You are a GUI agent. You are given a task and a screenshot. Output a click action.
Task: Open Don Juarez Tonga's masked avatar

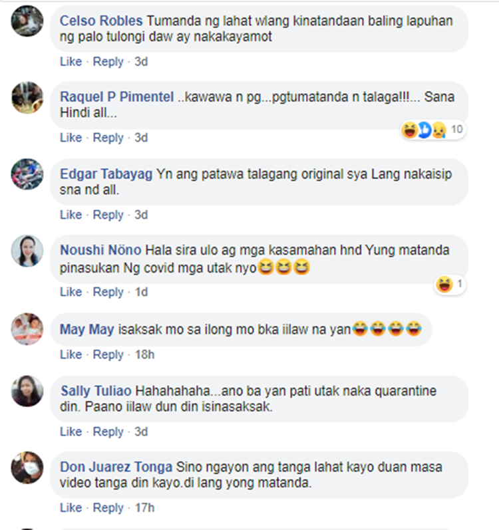(27, 467)
